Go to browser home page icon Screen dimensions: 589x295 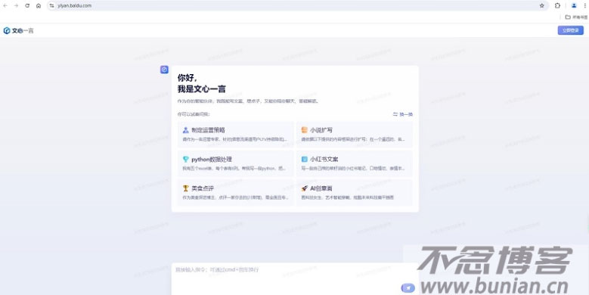(39, 5)
